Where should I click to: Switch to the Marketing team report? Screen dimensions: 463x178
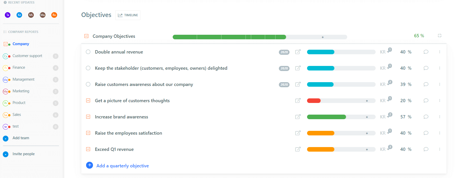click(21, 91)
